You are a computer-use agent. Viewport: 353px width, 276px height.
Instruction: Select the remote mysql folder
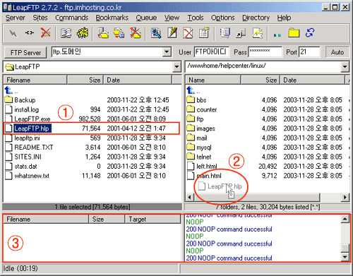[199, 148]
